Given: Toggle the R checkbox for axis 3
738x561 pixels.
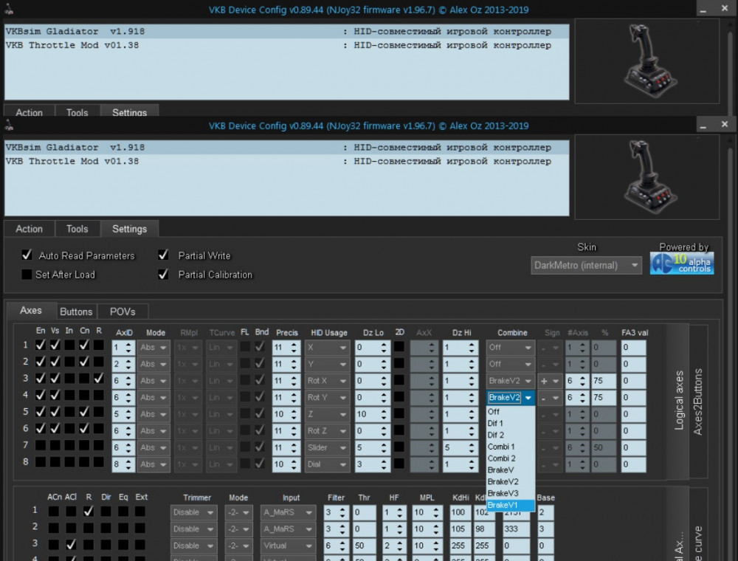Looking at the screenshot, I should click(x=98, y=379).
